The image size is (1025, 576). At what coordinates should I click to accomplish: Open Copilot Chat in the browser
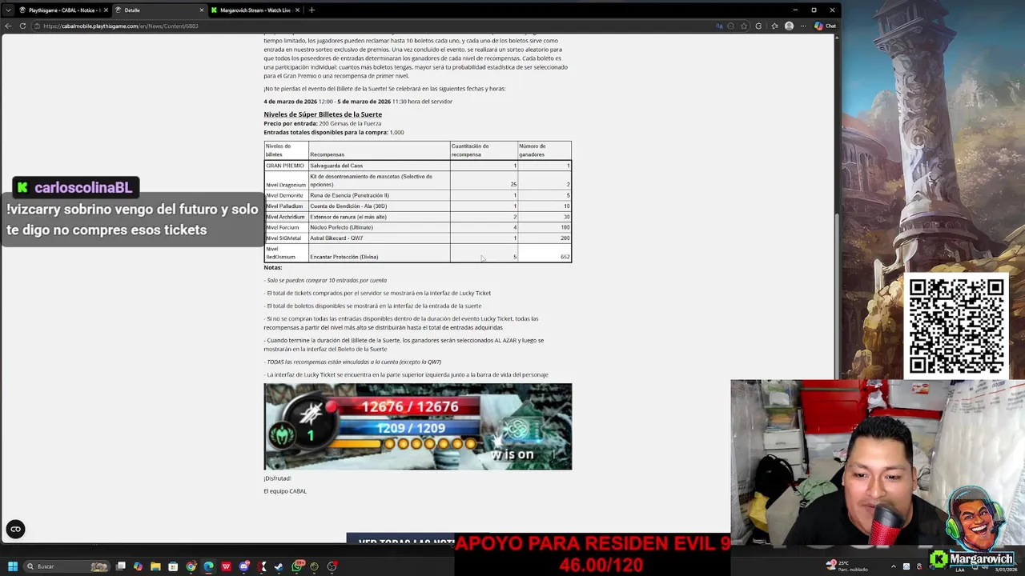(x=825, y=26)
